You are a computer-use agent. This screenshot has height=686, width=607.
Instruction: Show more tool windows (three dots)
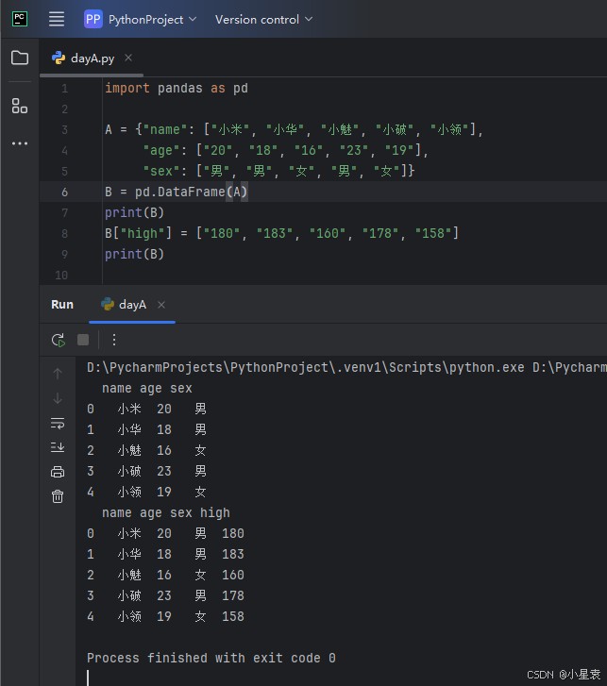coord(20,143)
